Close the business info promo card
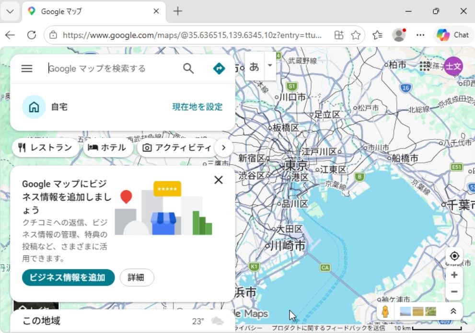 (219, 180)
